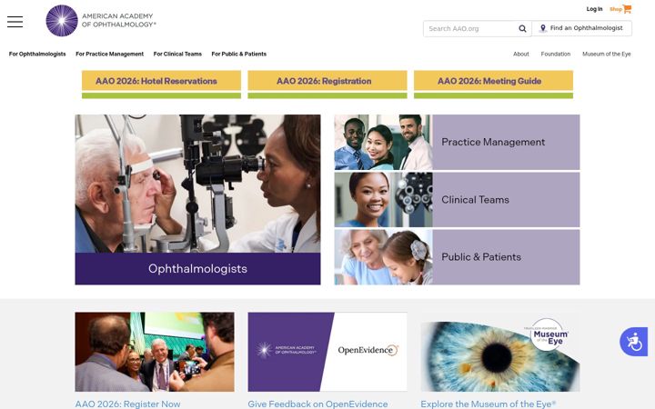Click the American Academy of Ophthalmology logo
The height and width of the screenshot is (409, 655).
tap(101, 20)
